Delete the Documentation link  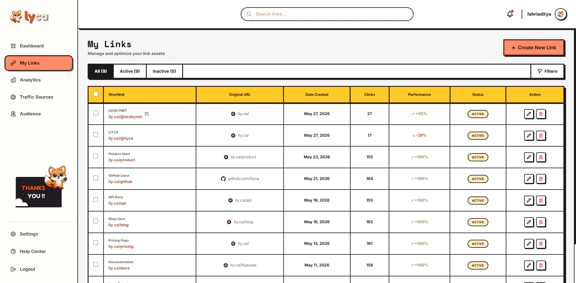click(x=541, y=265)
